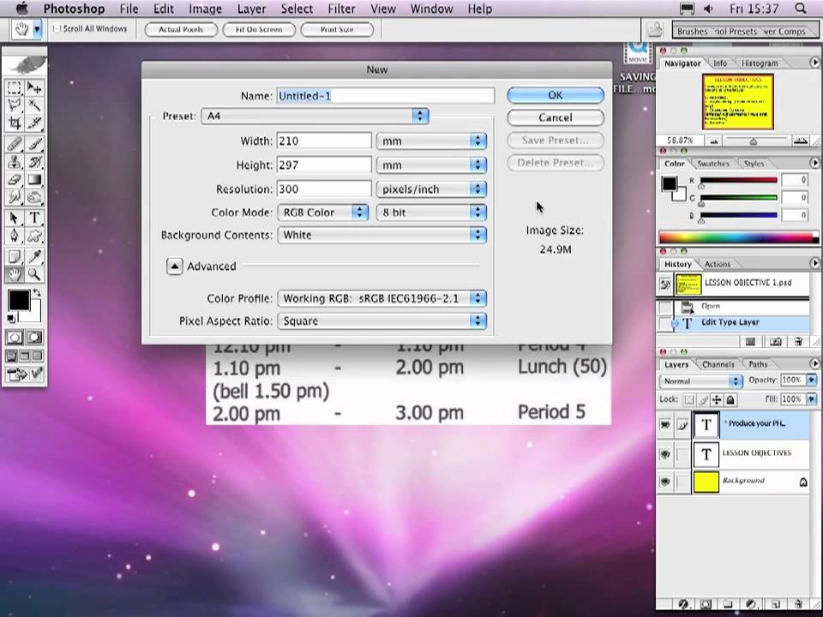823x617 pixels.
Task: Open Color Profile dropdown
Action: point(381,298)
